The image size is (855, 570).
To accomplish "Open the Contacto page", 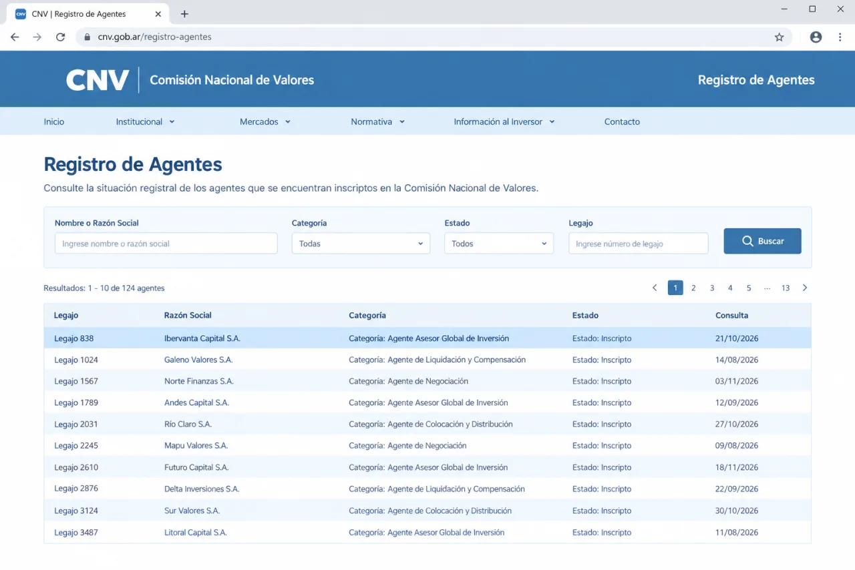I will (622, 121).
